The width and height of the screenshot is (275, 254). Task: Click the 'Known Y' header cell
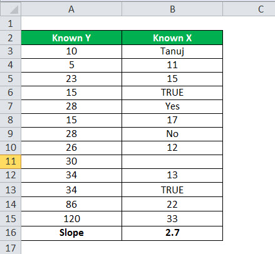point(71,38)
